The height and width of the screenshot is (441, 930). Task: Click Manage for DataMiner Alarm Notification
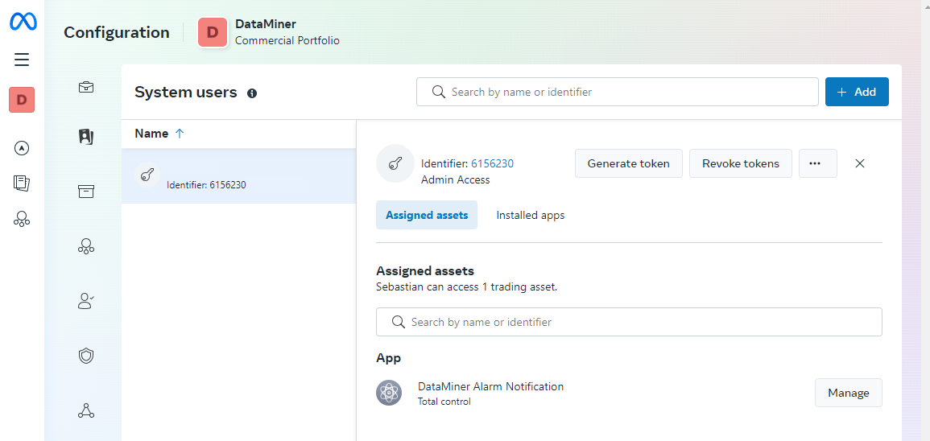[x=849, y=393]
